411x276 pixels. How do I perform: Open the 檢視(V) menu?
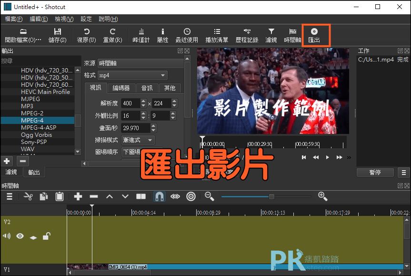coord(64,19)
